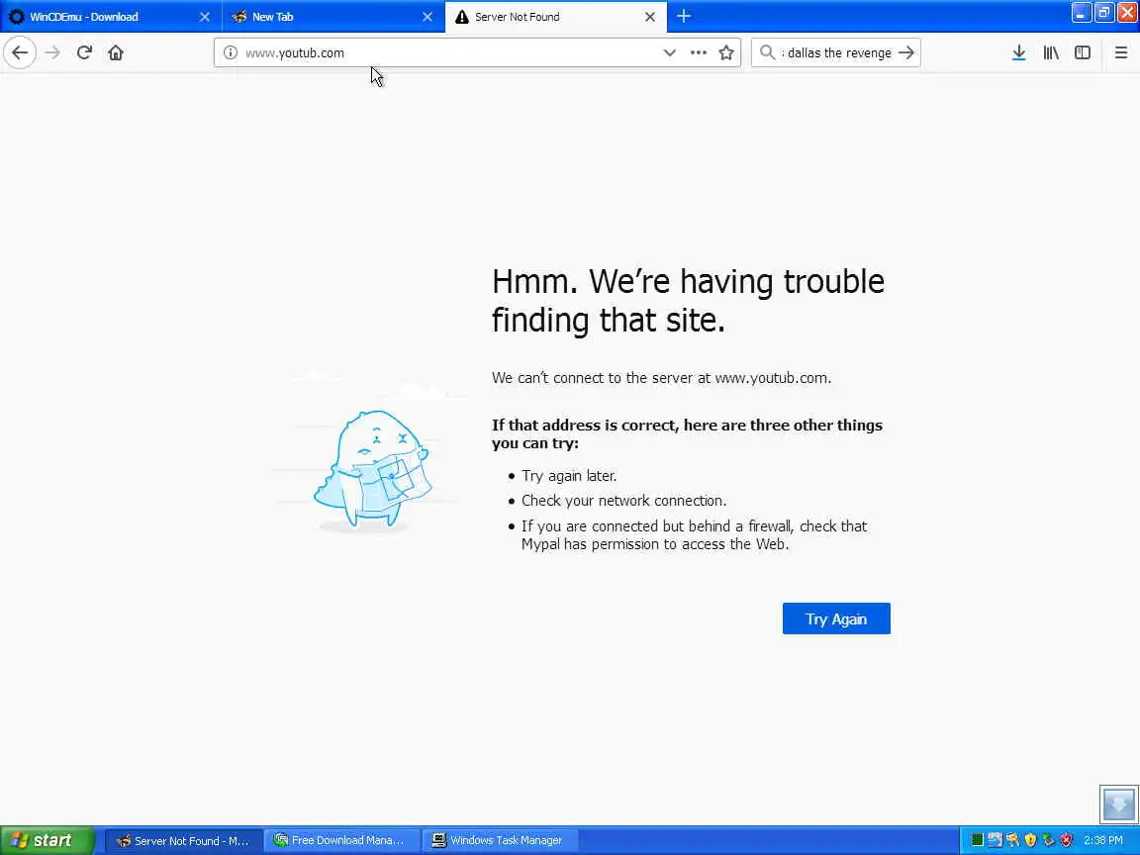Click the blue monitor icon in system tray
The width and height of the screenshot is (1140, 855).
(995, 840)
